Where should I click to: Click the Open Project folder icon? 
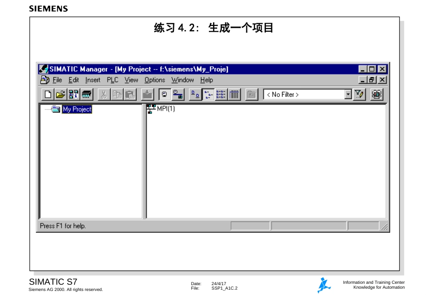[x=61, y=95]
